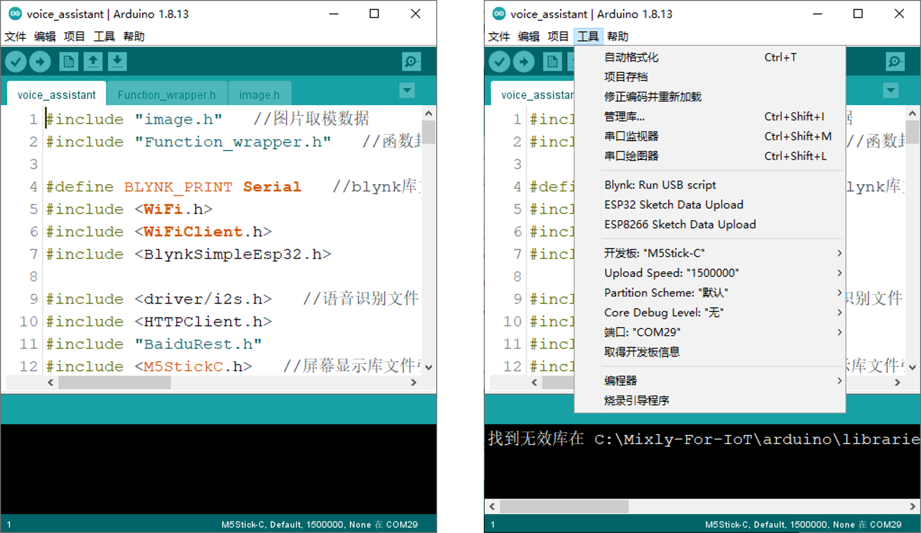Screen dimensions: 921x533
Task: Expand Core Debug Level submenu
Action: 710,313
